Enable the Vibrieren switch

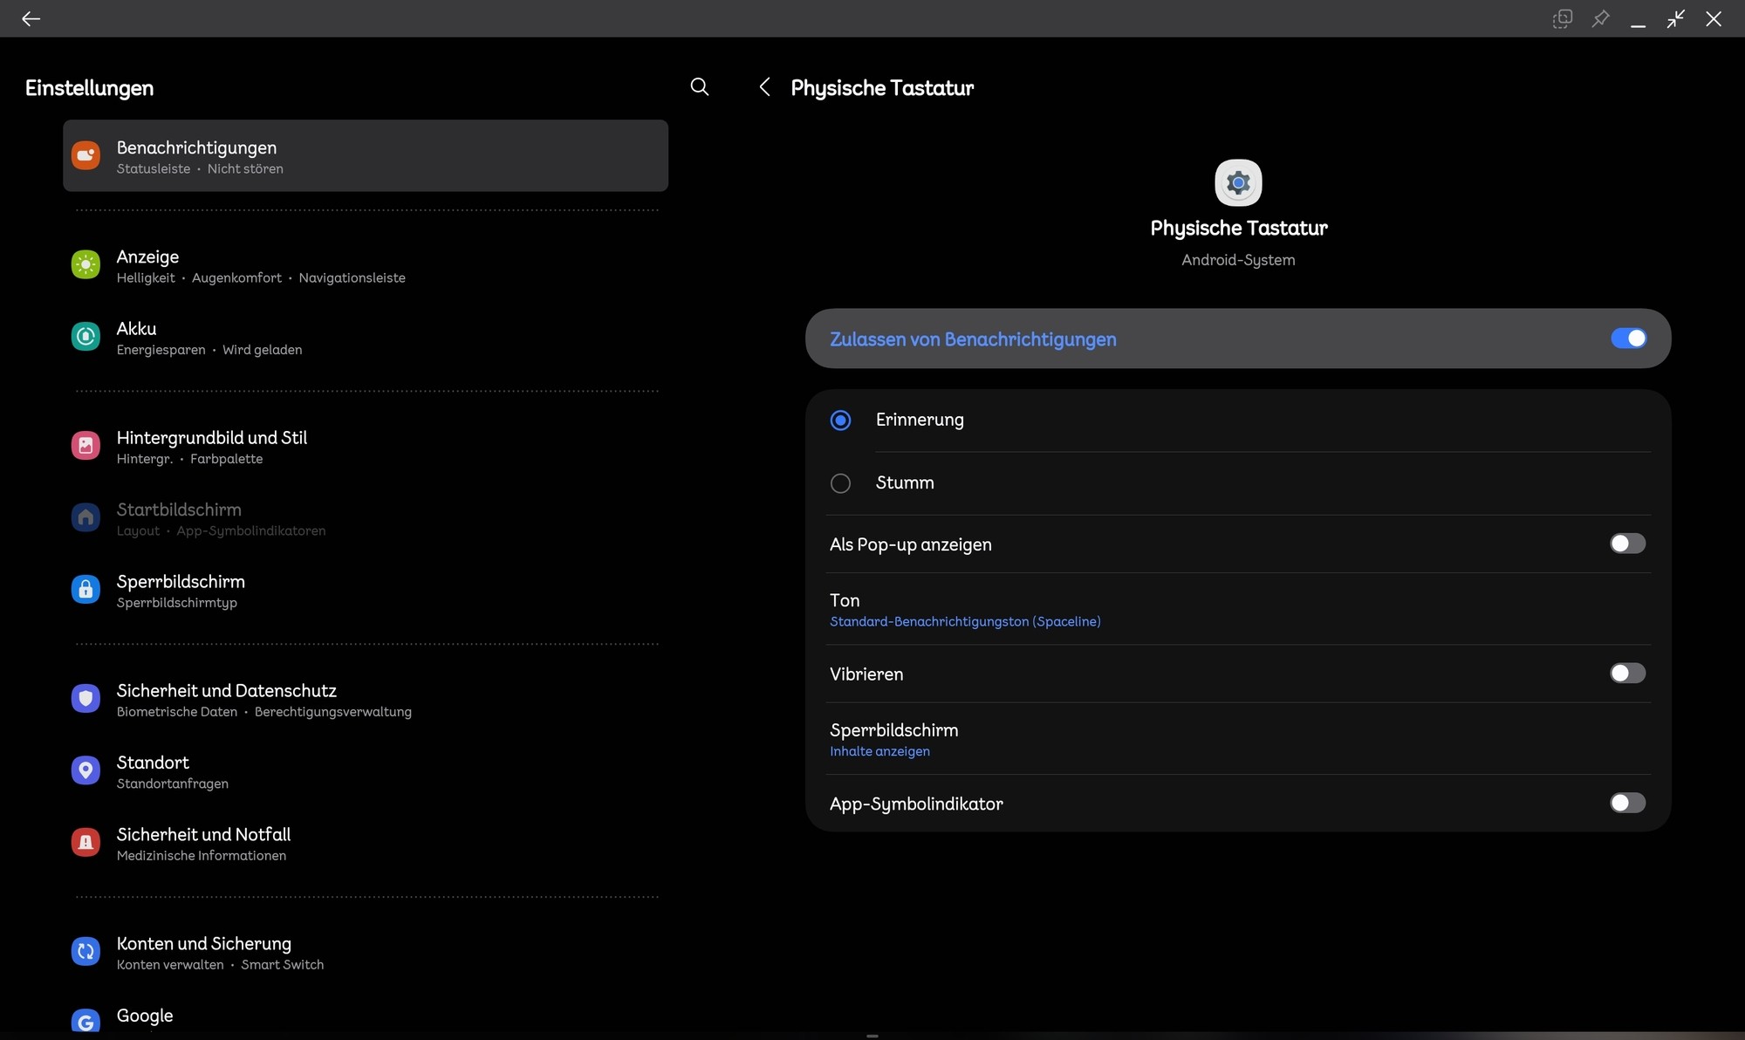coord(1627,674)
